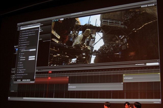The image size is (163, 108).
Task: Click the third teal icon in the preview toolbar
Action: point(57,20)
